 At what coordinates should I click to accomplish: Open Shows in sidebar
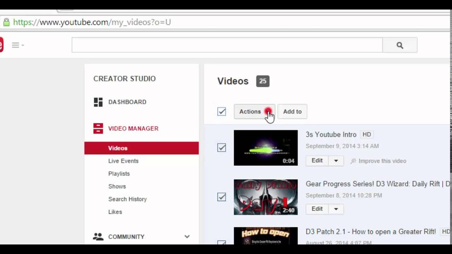point(117,186)
